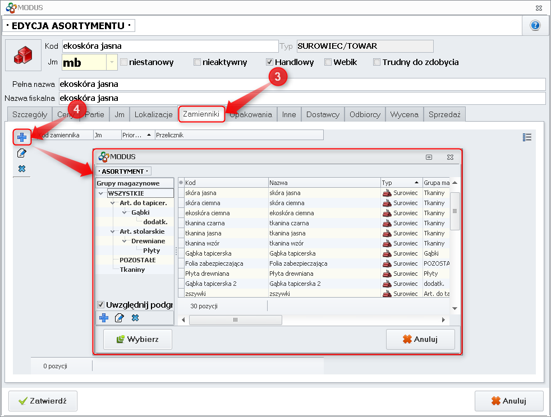This screenshot has width=551, height=417.
Task: Click the horizontal scrollbar in assortment list
Action: (x=236, y=319)
